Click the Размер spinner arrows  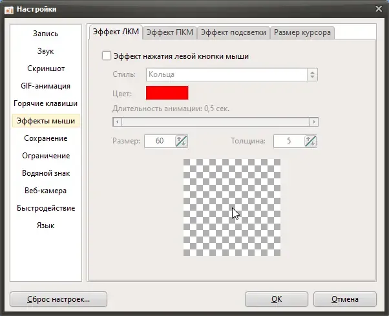pyautogui.click(x=182, y=141)
